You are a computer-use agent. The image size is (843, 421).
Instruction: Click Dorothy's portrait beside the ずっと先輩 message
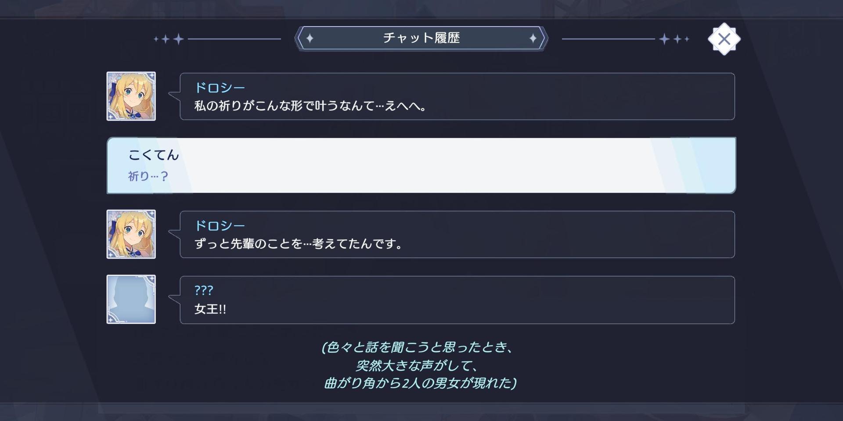click(x=131, y=234)
